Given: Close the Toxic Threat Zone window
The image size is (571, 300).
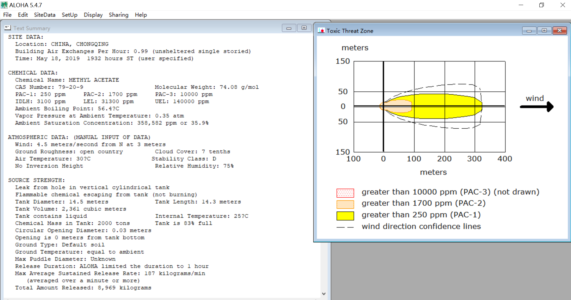Looking at the screenshot, I should (x=560, y=31).
